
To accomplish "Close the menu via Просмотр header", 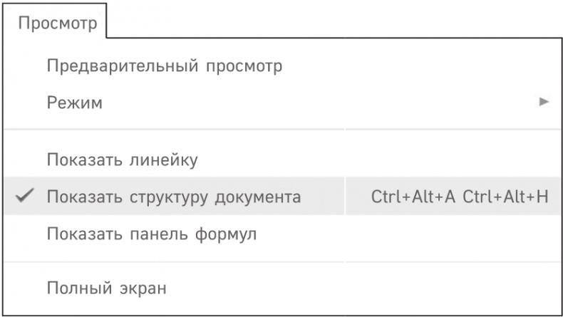I will coord(58,24).
